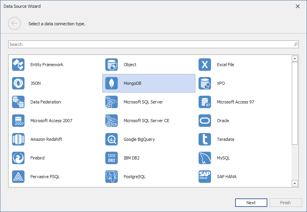This screenshot has width=307, height=212.
Task: Select the "Microsoft Access 2007" label
Action: coord(51,121)
